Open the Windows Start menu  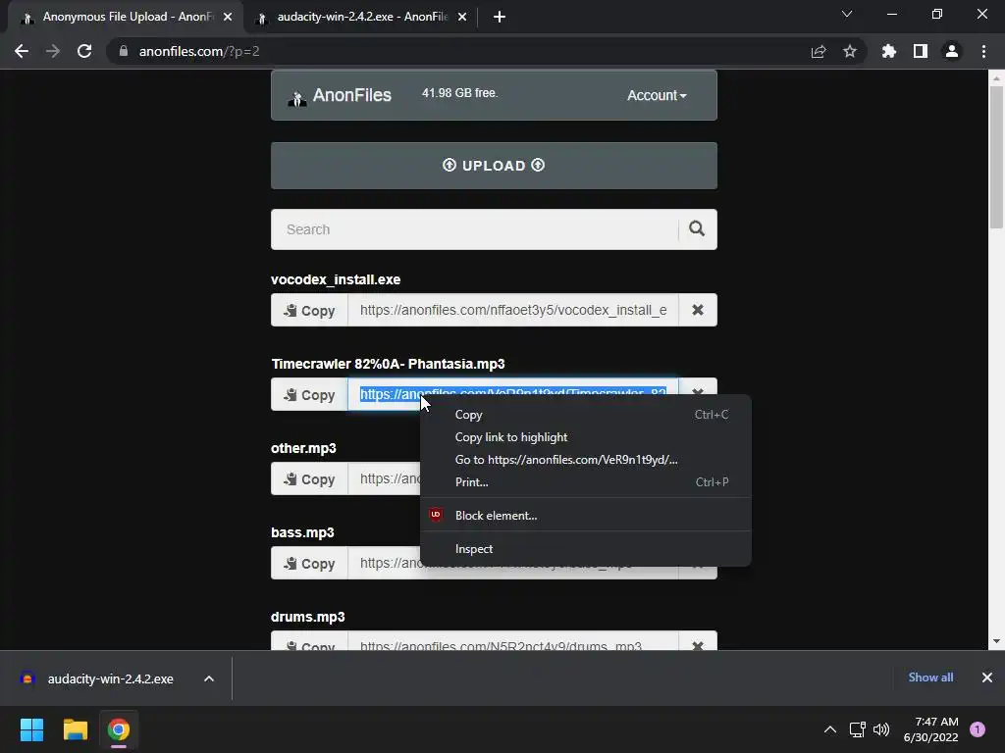pos(31,729)
